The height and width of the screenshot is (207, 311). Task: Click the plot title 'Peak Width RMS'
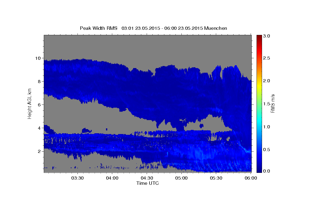98,28
